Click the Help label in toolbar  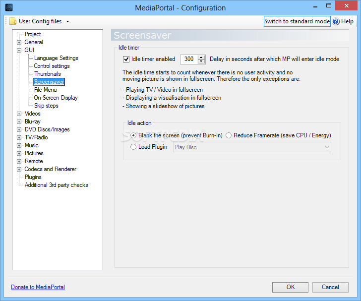[x=347, y=21]
